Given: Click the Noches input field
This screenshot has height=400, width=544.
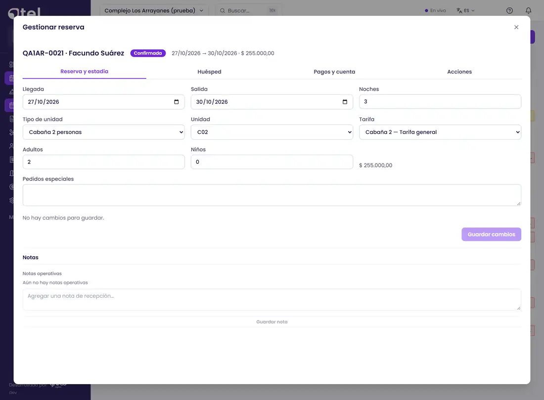Looking at the screenshot, I should (440, 101).
